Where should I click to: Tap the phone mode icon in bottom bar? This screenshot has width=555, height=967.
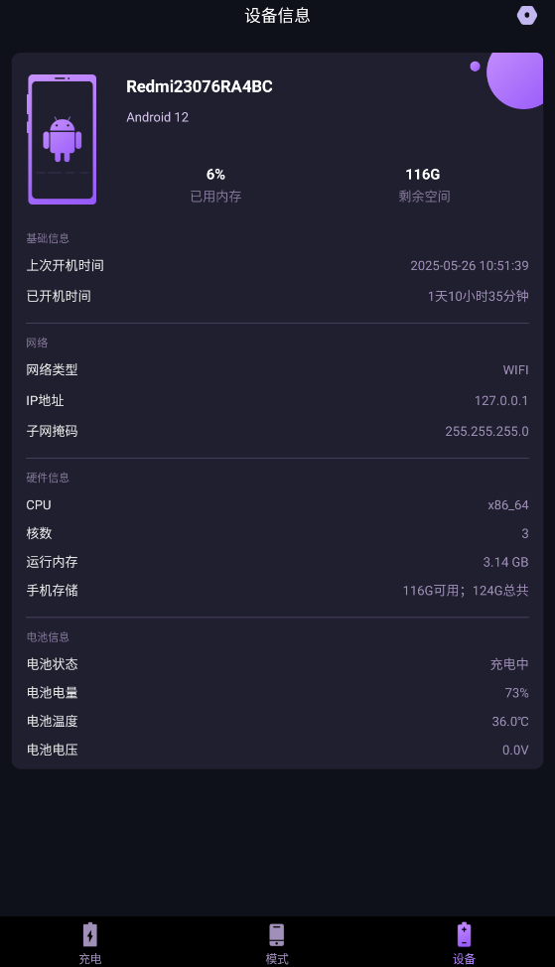277,935
